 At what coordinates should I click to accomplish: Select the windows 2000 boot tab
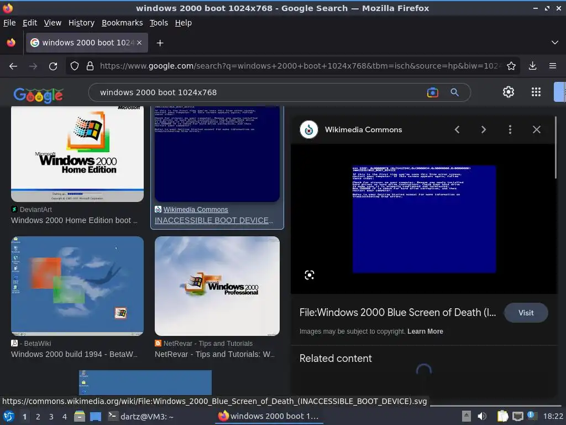(x=87, y=43)
